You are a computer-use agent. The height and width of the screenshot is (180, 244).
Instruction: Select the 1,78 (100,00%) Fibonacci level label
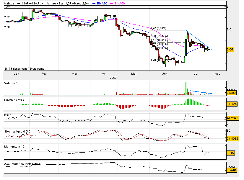pyautogui.click(x=159, y=60)
